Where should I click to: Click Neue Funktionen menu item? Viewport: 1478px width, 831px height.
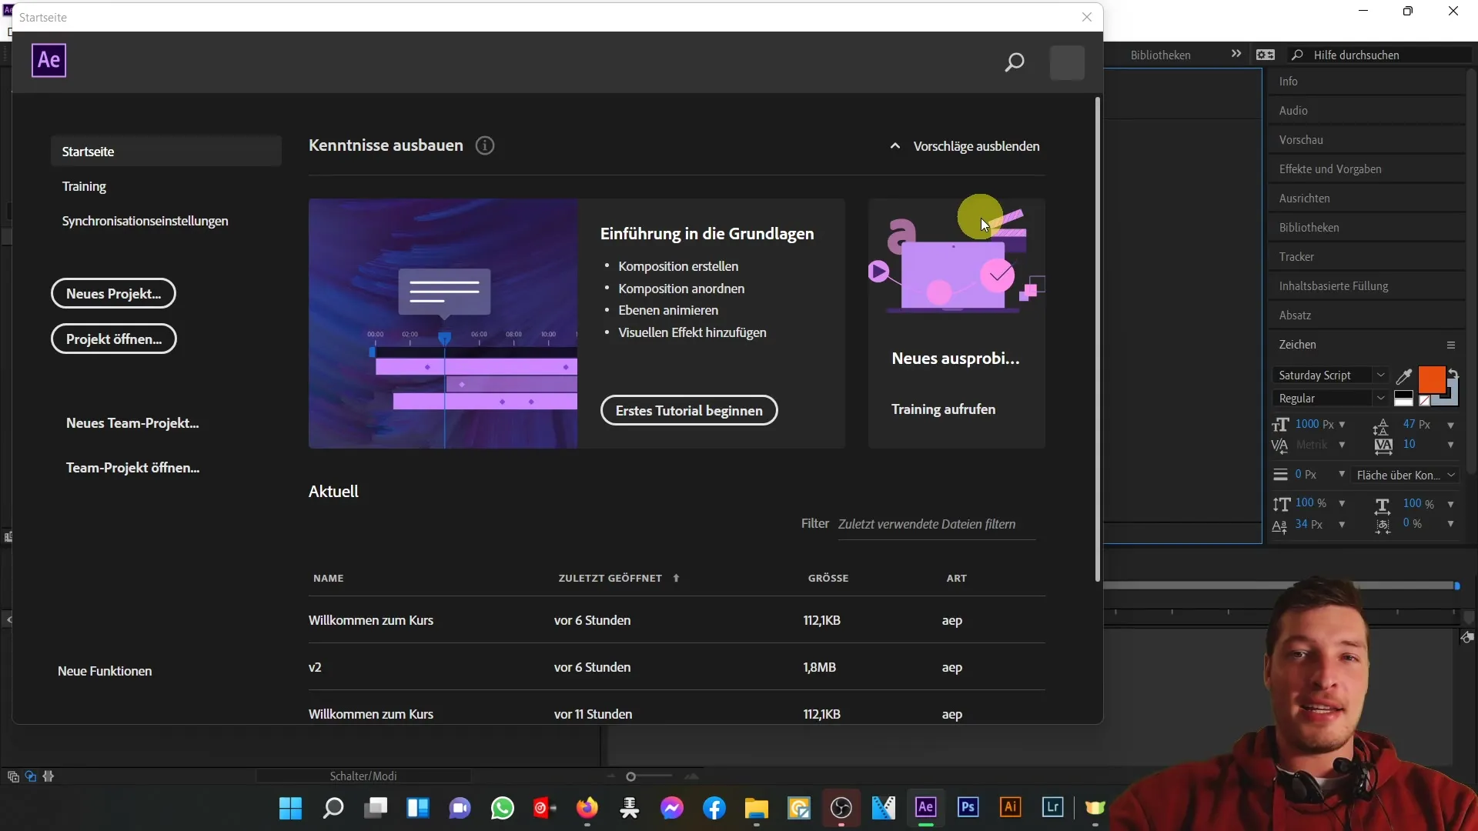105,671
